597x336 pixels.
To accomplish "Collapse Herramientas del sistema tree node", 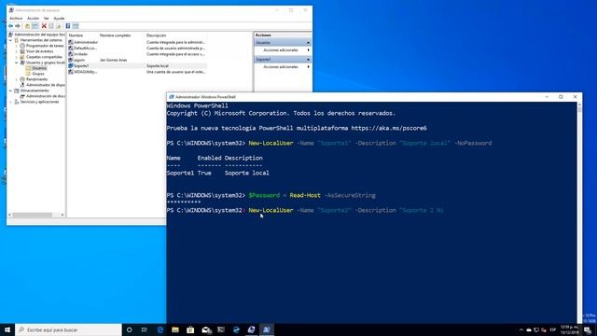I will [x=10, y=40].
